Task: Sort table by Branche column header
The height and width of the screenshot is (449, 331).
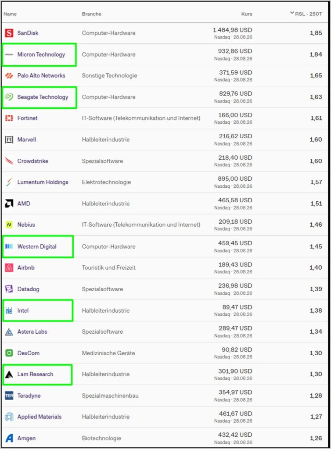Action: [x=91, y=14]
